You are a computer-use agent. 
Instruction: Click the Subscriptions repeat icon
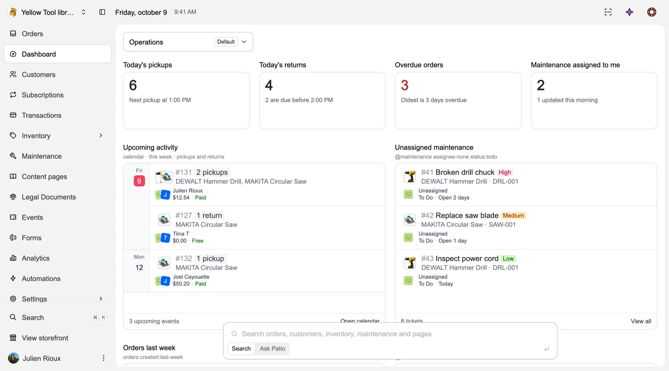(x=13, y=95)
